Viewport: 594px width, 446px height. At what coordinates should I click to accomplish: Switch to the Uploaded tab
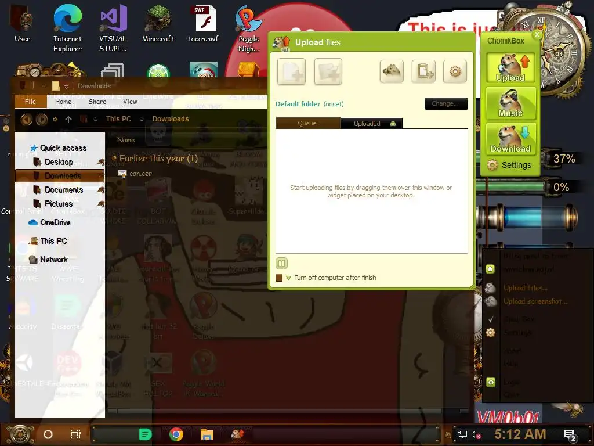click(371, 124)
